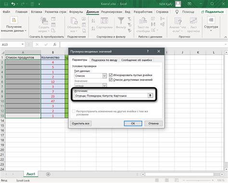Image resolution: width=228 pixels, height=183 pixels.
Task: Open the Подсказка по вводу tab
Action: pos(104,60)
